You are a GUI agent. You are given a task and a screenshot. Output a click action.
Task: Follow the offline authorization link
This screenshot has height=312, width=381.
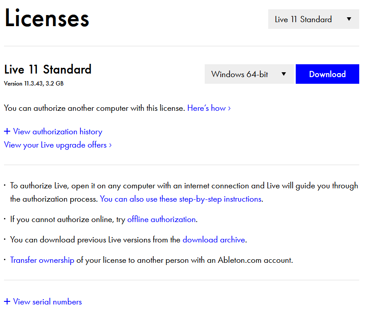pos(161,219)
